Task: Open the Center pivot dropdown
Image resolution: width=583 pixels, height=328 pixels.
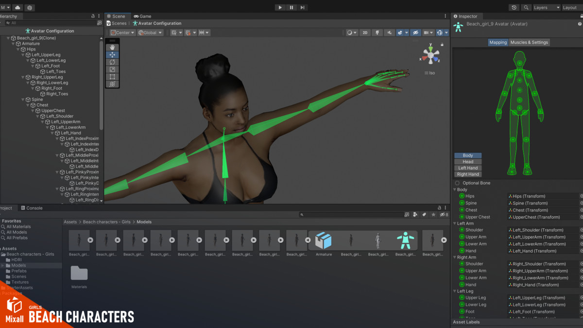Action: tap(123, 33)
